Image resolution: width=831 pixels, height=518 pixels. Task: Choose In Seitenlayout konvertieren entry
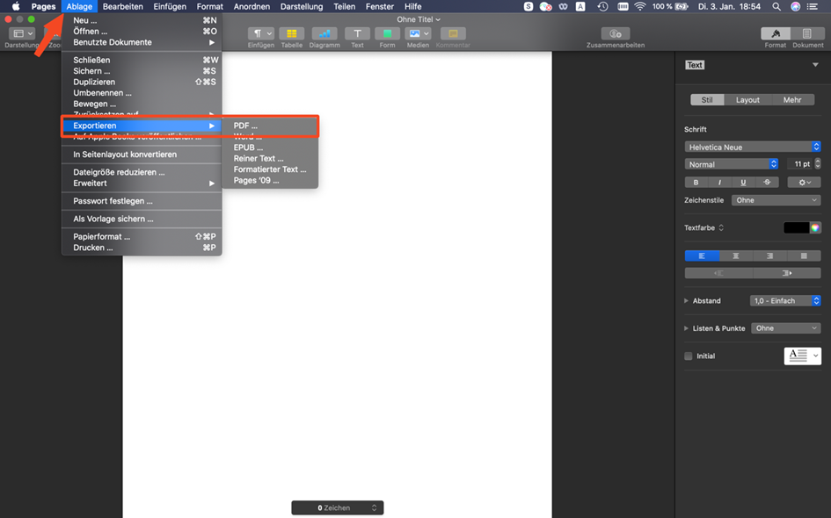142,155
